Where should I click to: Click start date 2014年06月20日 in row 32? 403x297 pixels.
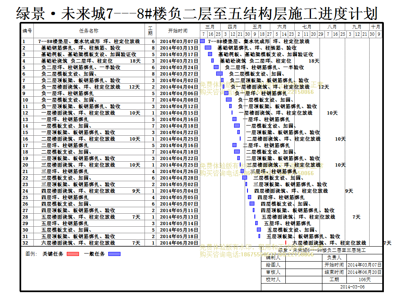tap(179, 243)
